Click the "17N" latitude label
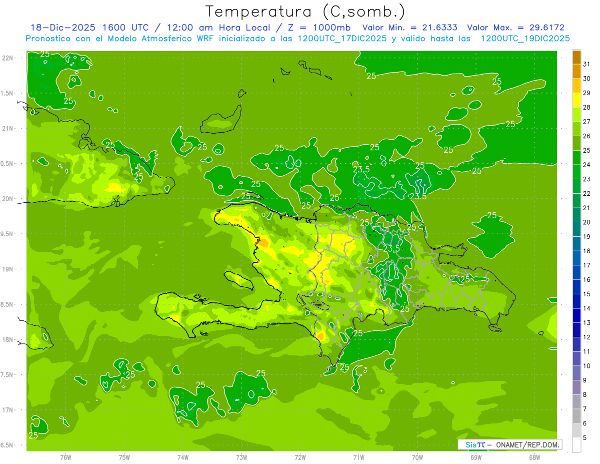 click(x=8, y=410)
